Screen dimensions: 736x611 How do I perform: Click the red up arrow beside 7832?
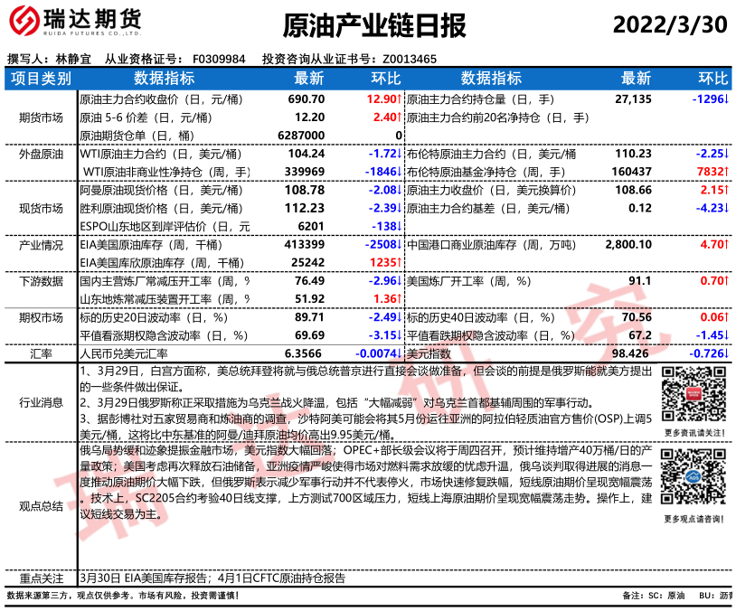[x=726, y=171]
